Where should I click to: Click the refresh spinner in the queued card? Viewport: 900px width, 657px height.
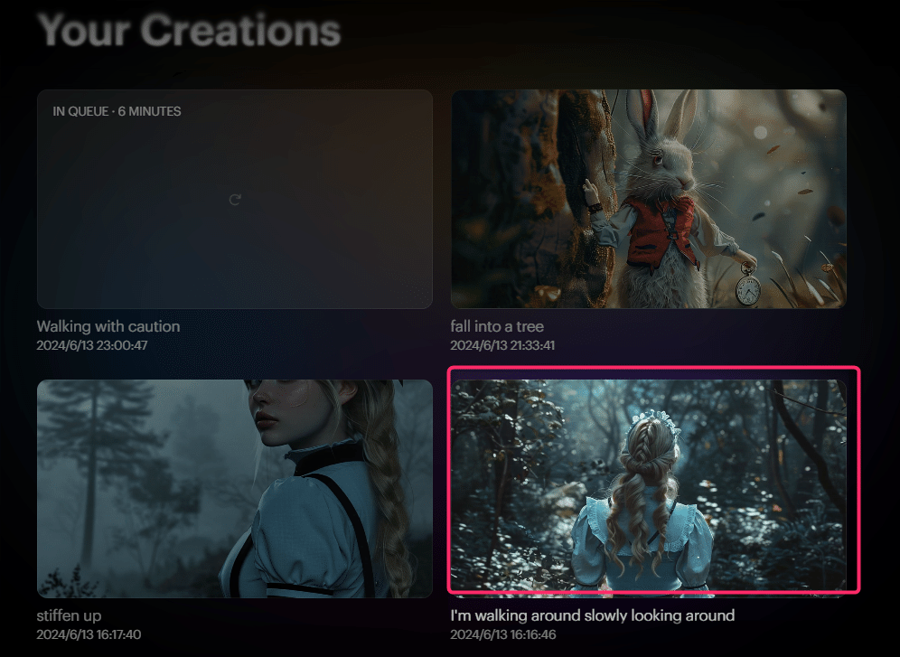pyautogui.click(x=235, y=200)
